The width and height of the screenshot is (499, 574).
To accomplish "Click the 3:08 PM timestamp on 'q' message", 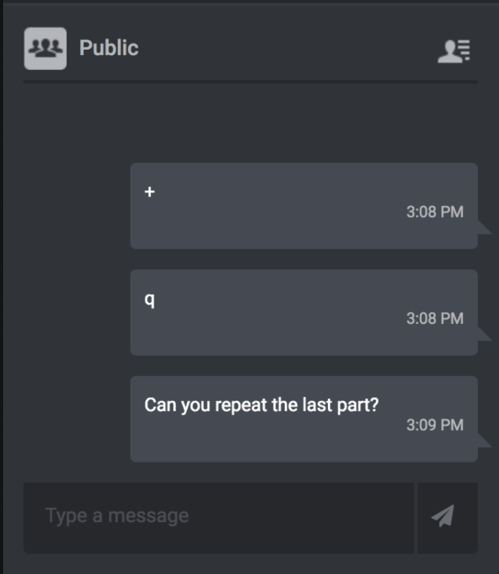I will pos(435,319).
